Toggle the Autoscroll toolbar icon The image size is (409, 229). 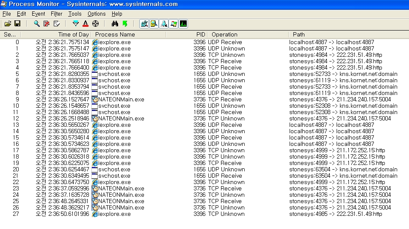coord(47,24)
